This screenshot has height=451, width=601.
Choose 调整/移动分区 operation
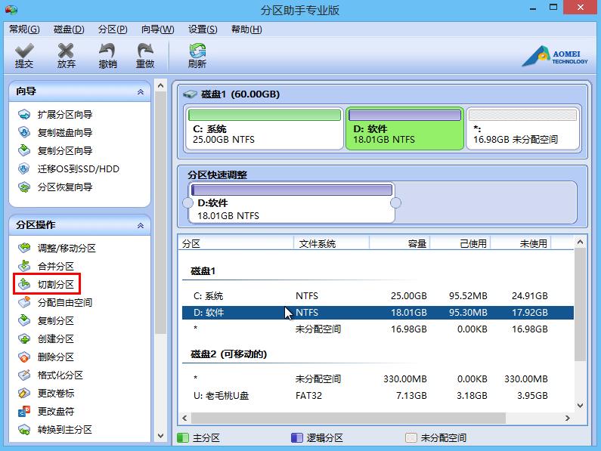pyautogui.click(x=57, y=248)
